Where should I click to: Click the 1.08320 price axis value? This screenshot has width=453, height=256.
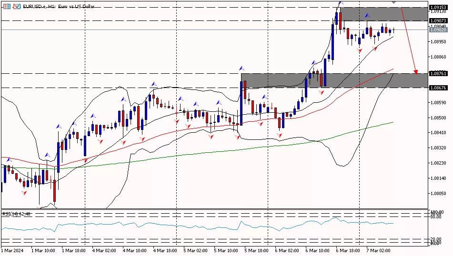tap(438, 148)
